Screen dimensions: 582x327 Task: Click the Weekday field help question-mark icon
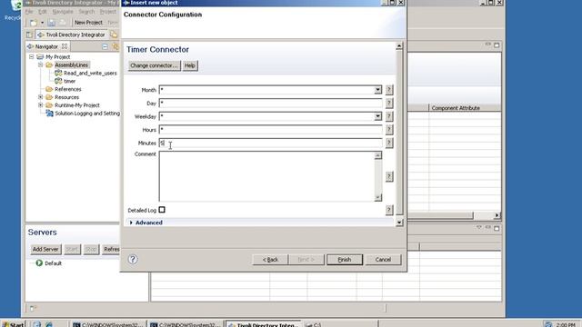click(x=388, y=116)
